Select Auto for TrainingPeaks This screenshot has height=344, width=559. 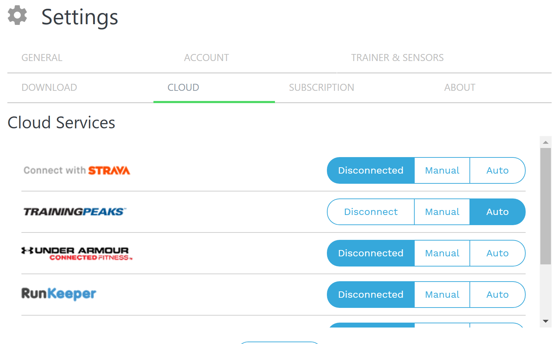[498, 212]
